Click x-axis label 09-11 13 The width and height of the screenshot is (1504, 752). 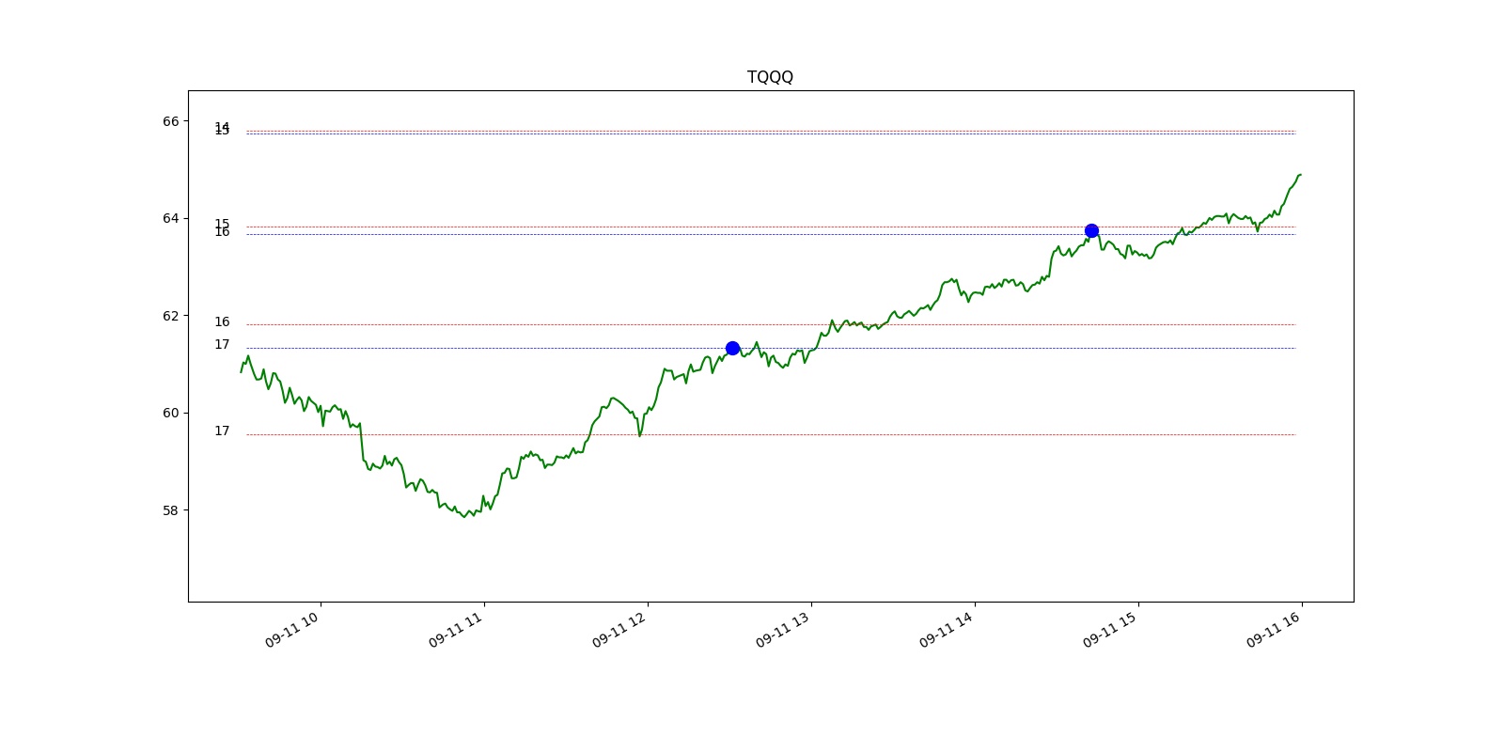coord(783,629)
